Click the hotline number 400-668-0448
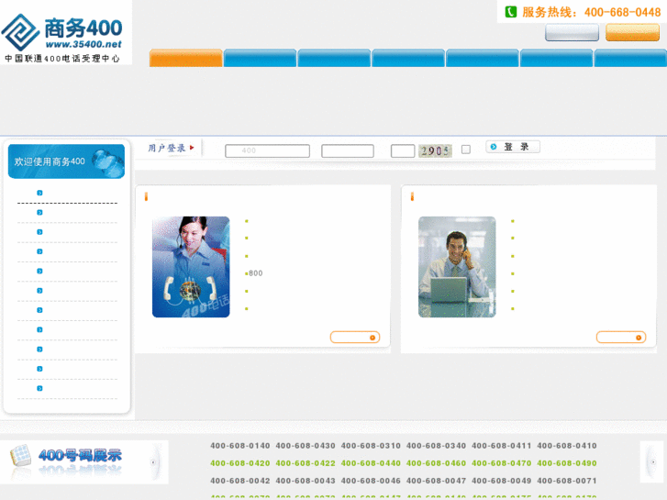 pos(622,12)
